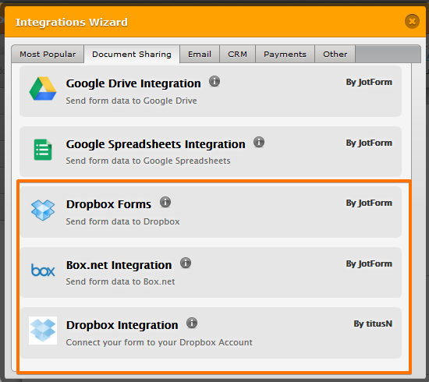The image size is (429, 382).
Task: Select the Dropbox Forms title
Action: point(108,204)
